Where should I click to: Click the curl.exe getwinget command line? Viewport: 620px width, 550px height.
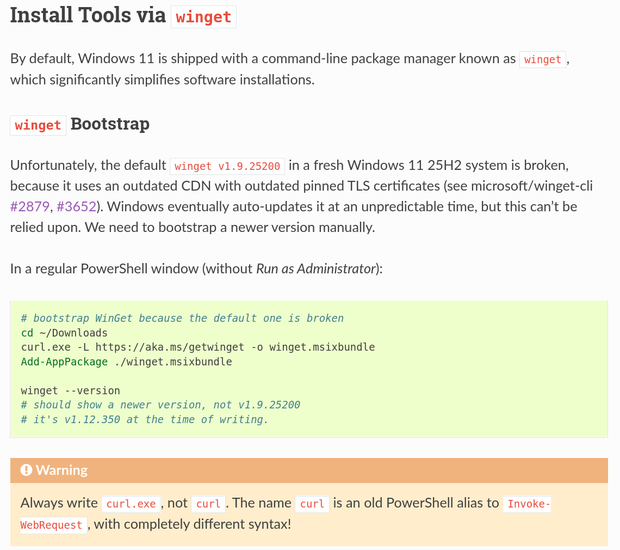(198, 347)
